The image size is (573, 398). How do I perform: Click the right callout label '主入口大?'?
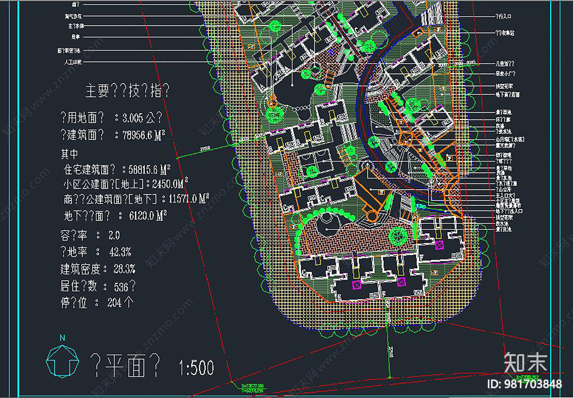click(505, 196)
